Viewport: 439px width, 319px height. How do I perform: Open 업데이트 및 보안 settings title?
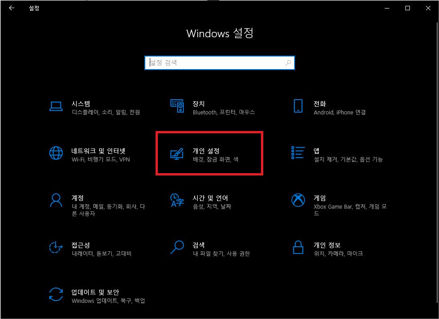95,292
